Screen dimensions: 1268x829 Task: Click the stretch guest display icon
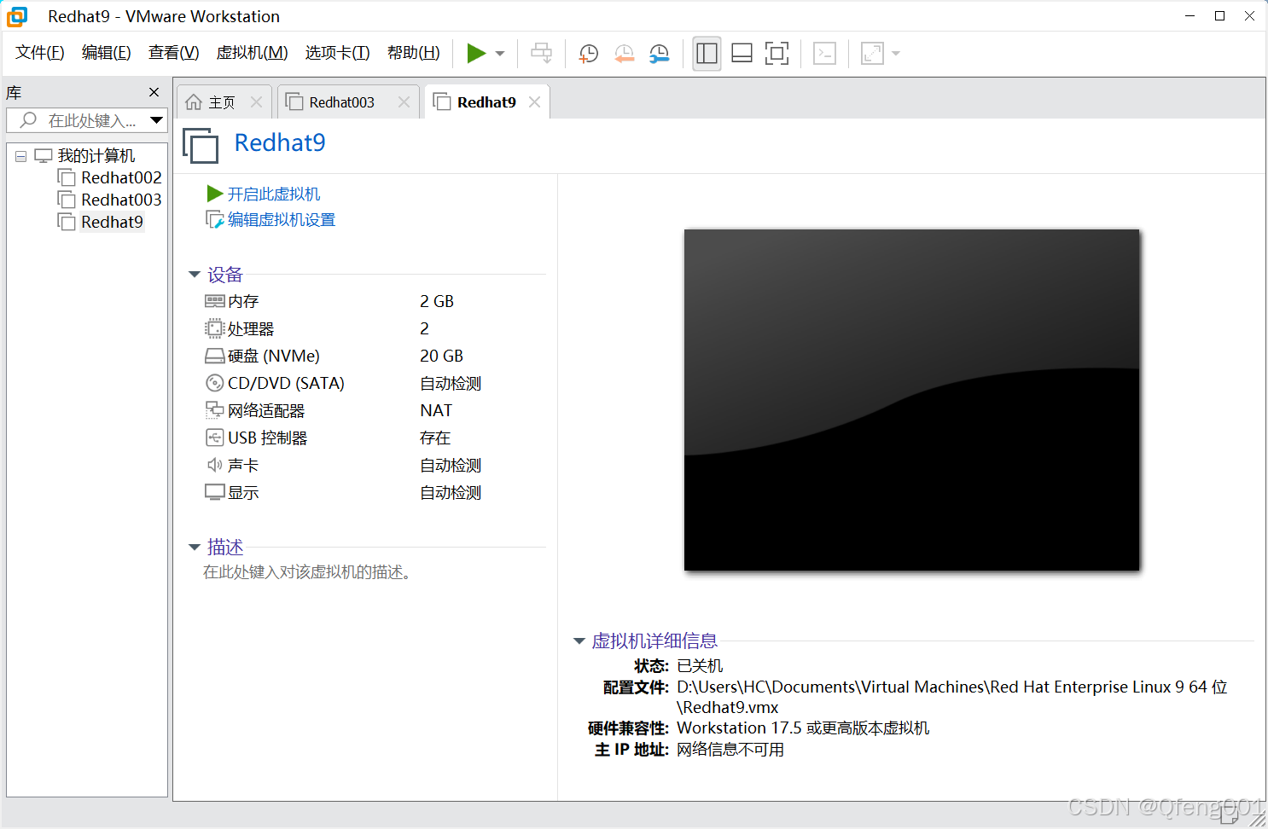(x=872, y=54)
